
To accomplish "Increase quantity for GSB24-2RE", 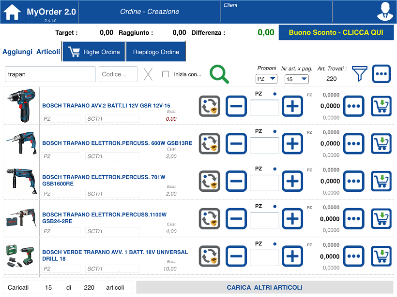I will tap(292, 219).
